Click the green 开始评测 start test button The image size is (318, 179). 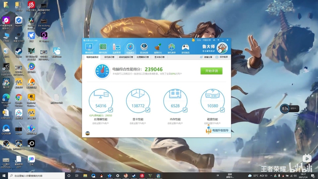point(211,71)
